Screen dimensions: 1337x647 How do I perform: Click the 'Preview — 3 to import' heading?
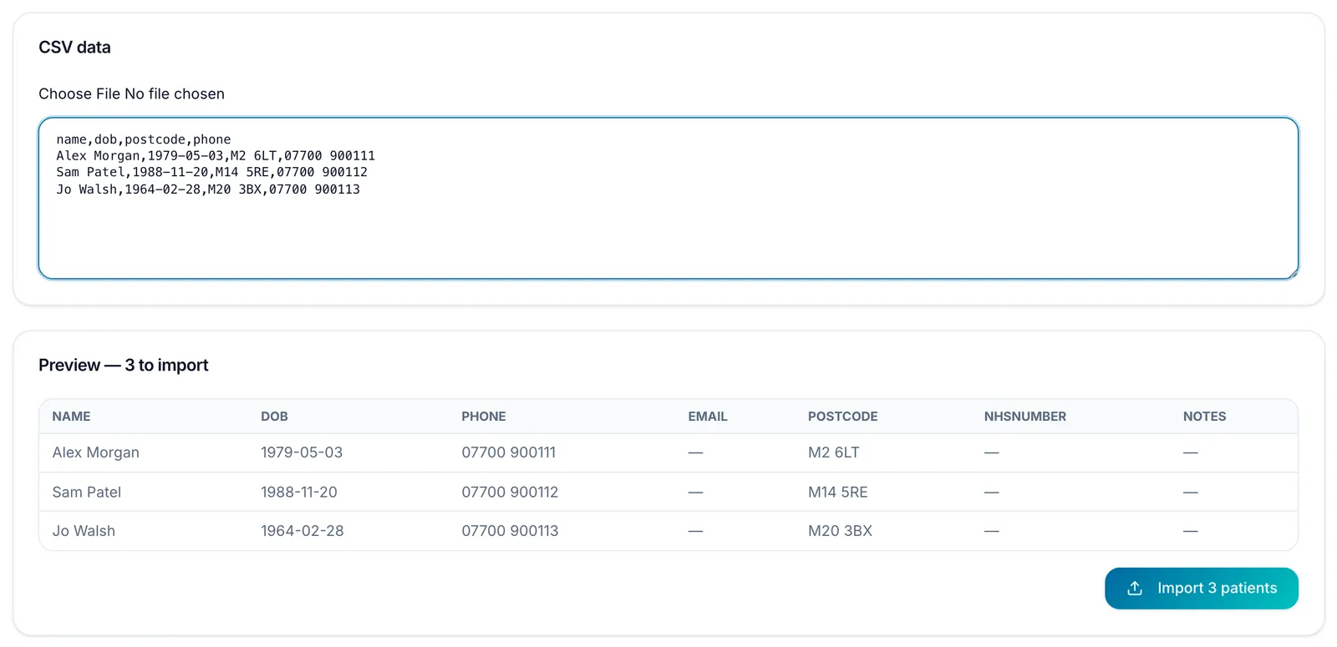tap(124, 365)
